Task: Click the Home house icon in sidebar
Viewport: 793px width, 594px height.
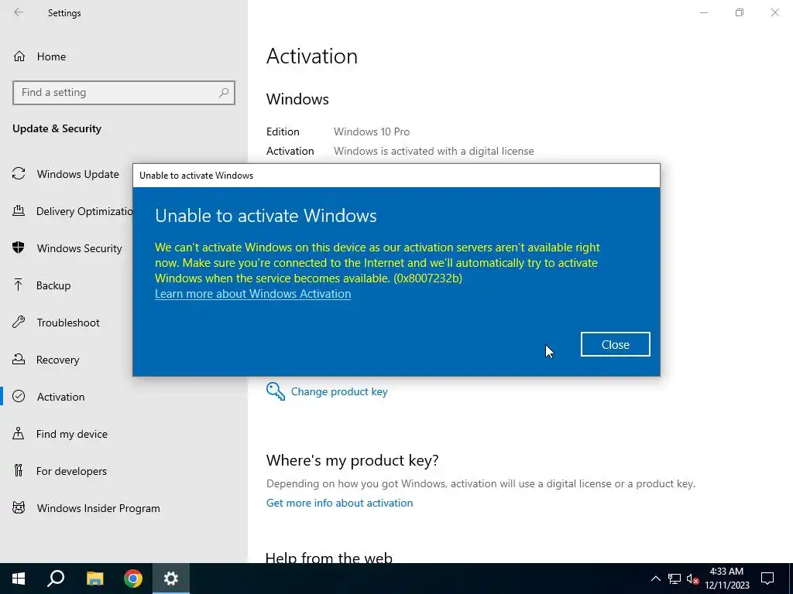Action: pyautogui.click(x=19, y=56)
